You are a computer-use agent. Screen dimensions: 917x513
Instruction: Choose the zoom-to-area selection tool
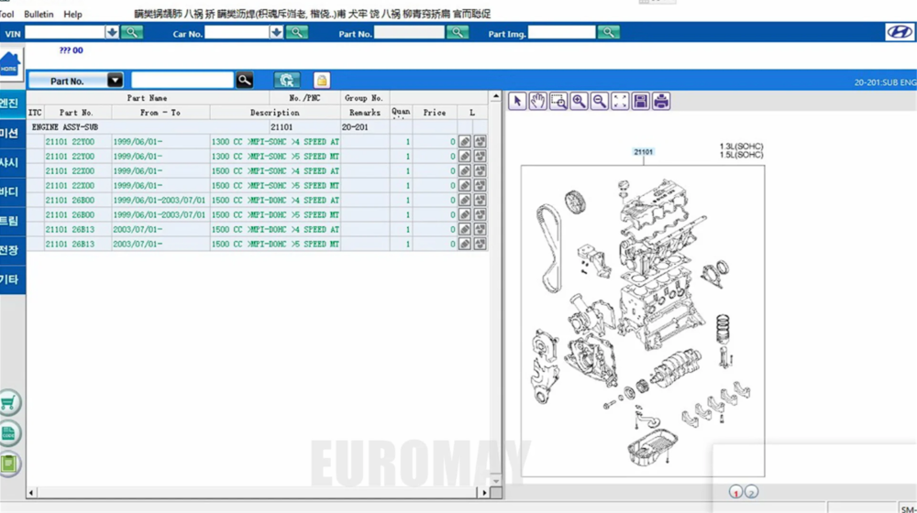pos(558,101)
